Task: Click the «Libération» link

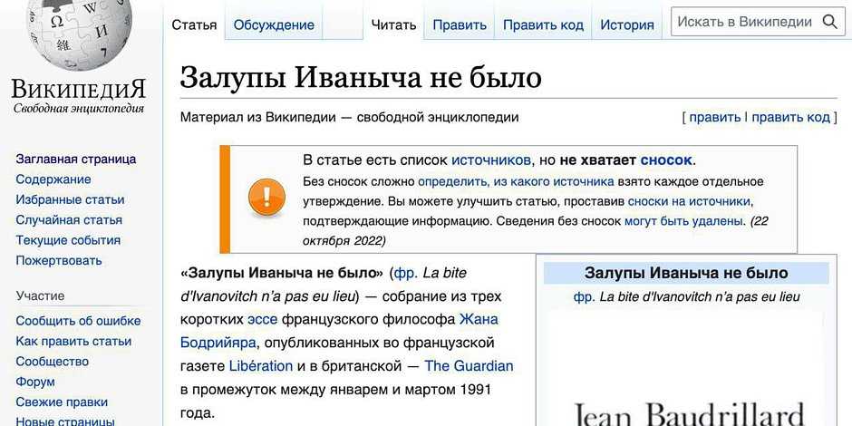Action: (261, 366)
